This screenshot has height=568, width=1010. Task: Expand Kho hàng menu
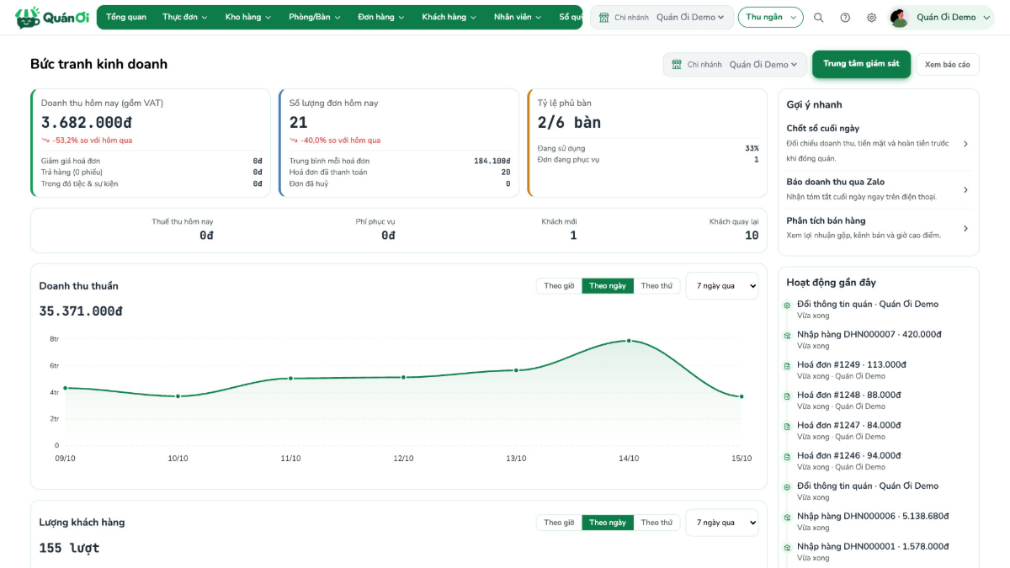click(x=248, y=18)
